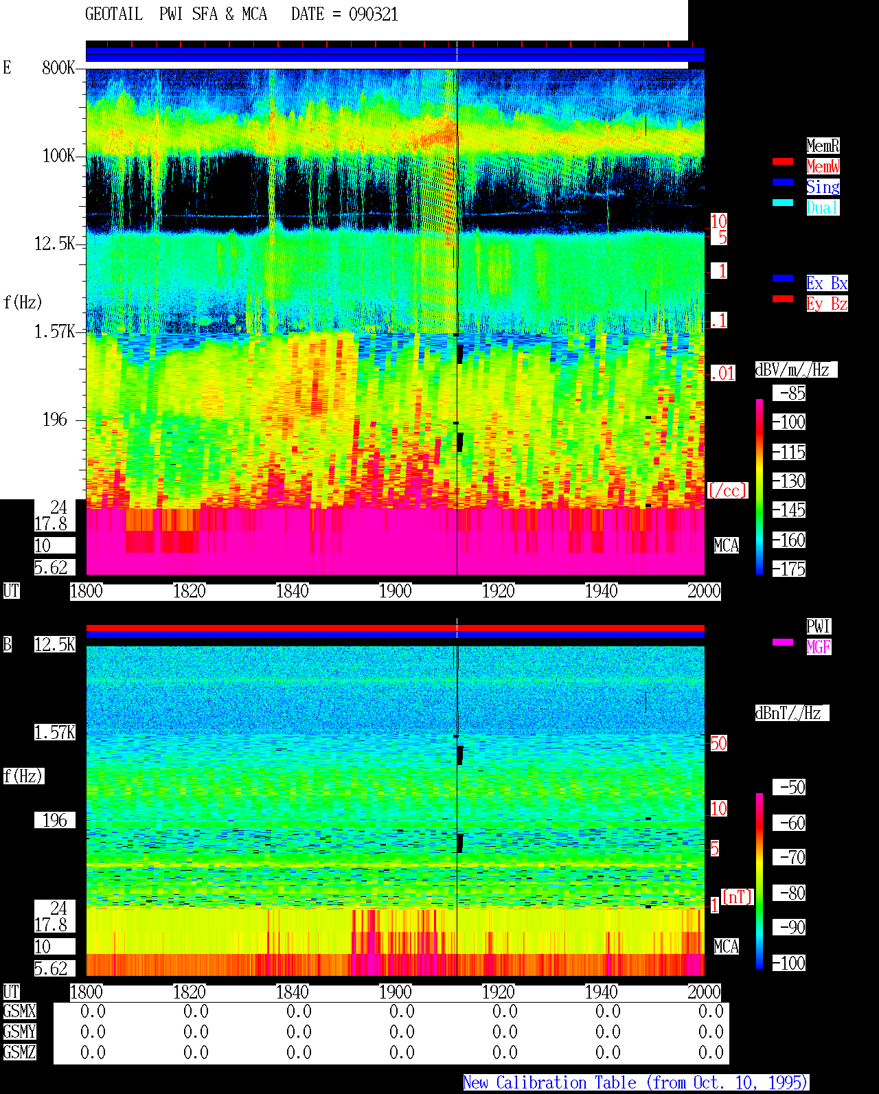This screenshot has width=879, height=1094.
Task: Select the -145 color scale value
Action: point(789,510)
